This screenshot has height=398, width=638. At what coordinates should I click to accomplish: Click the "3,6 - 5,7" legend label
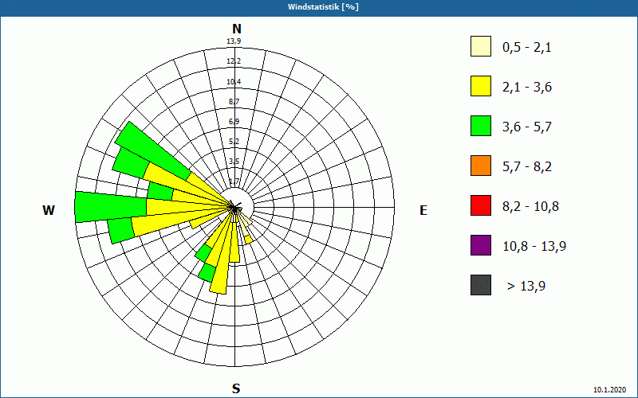[527, 127]
